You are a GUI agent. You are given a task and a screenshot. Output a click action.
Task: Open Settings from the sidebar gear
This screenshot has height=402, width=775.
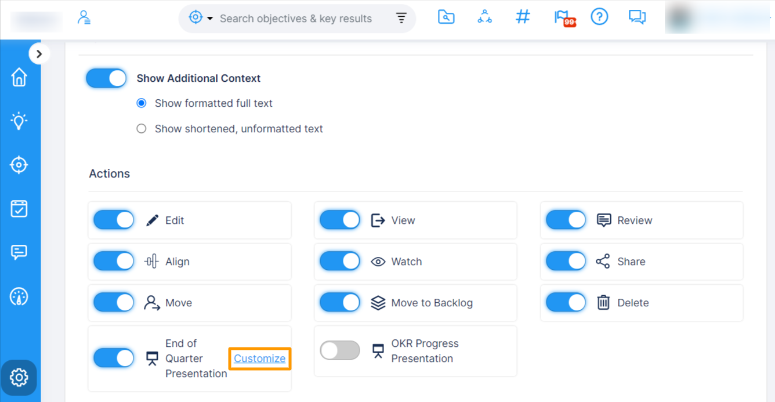coord(19,378)
